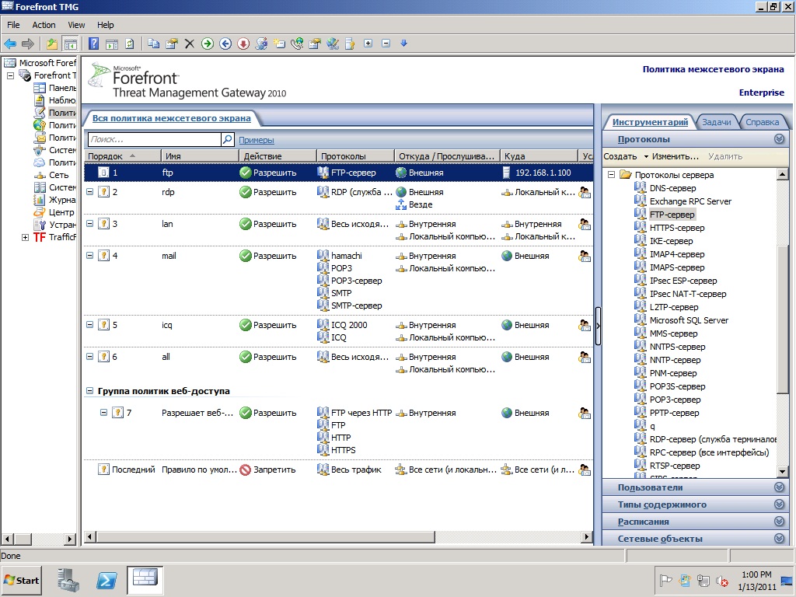Open PowerShell from the taskbar
This screenshot has width=796, height=597.
(x=106, y=580)
